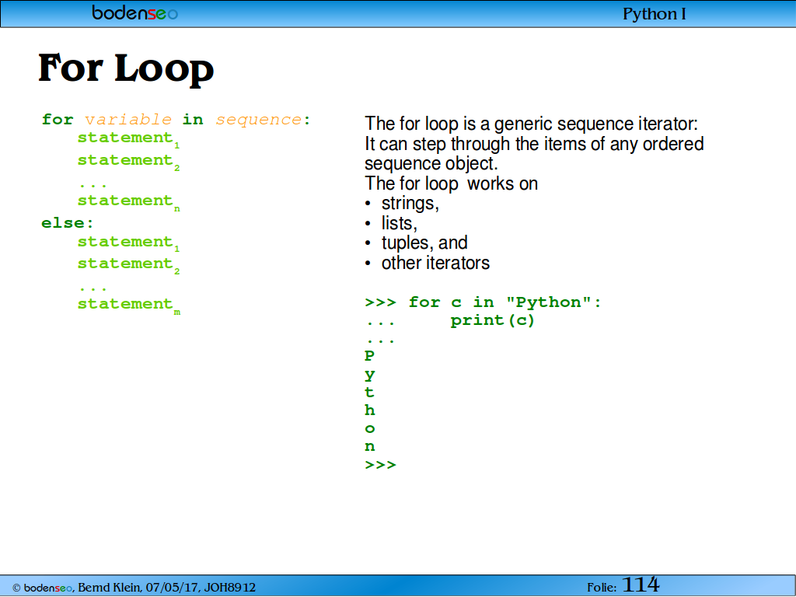Click the output letter 'o'

coord(369,429)
